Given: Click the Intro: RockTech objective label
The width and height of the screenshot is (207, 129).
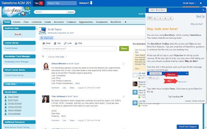Looking at the screenshot, I should 158,10.
